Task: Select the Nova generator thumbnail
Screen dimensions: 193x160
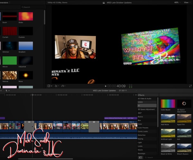Action: 26,75
